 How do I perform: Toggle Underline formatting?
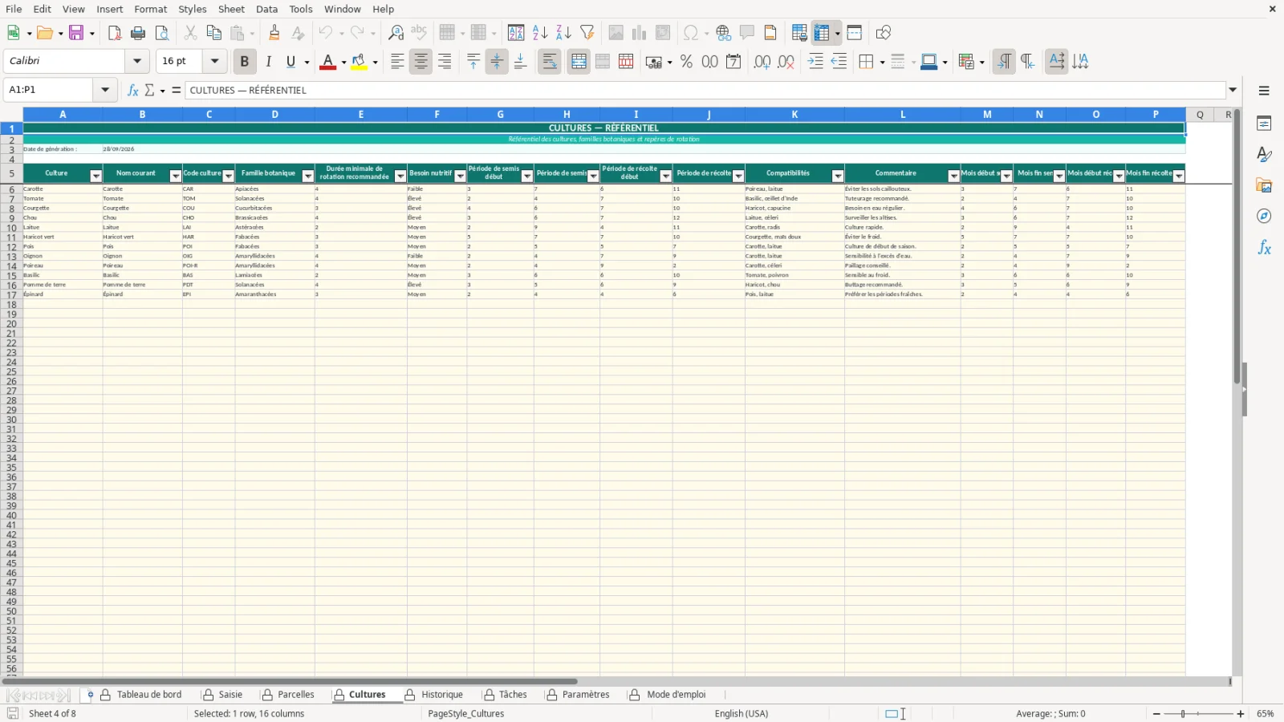point(291,62)
